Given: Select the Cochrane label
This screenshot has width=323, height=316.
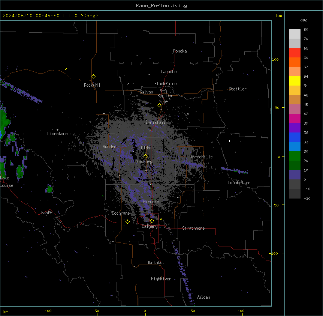Looking at the screenshot, I should pos(121,213).
